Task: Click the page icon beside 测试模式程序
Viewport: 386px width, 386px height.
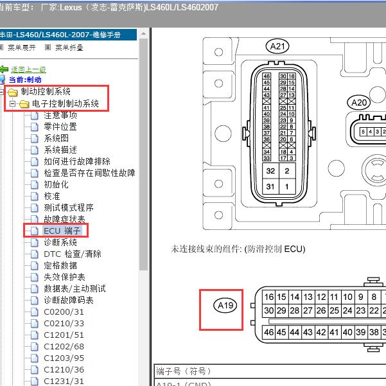Action: pos(35,208)
